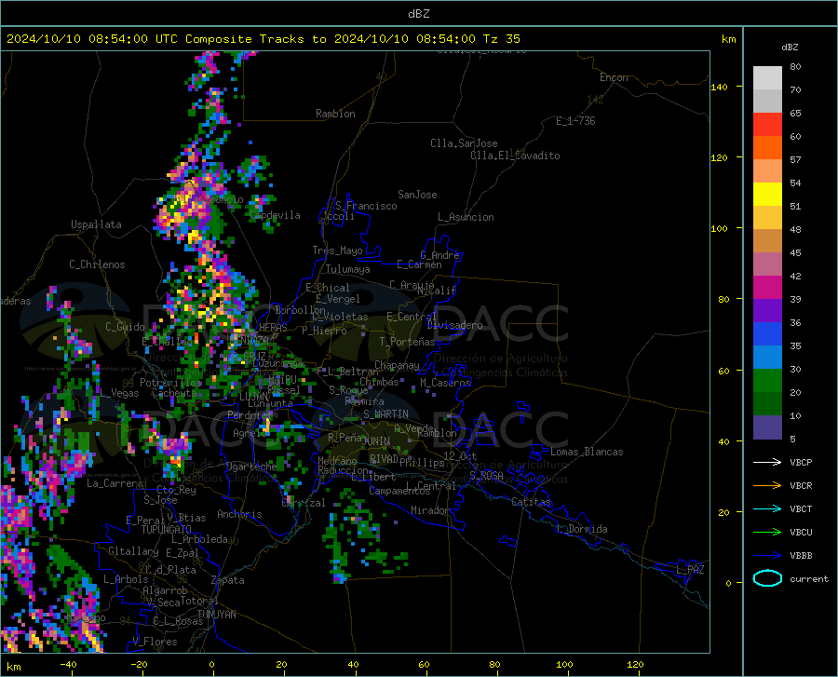838x677 pixels.
Task: Click the 'Capdevila' label
Action: [x=275, y=215]
